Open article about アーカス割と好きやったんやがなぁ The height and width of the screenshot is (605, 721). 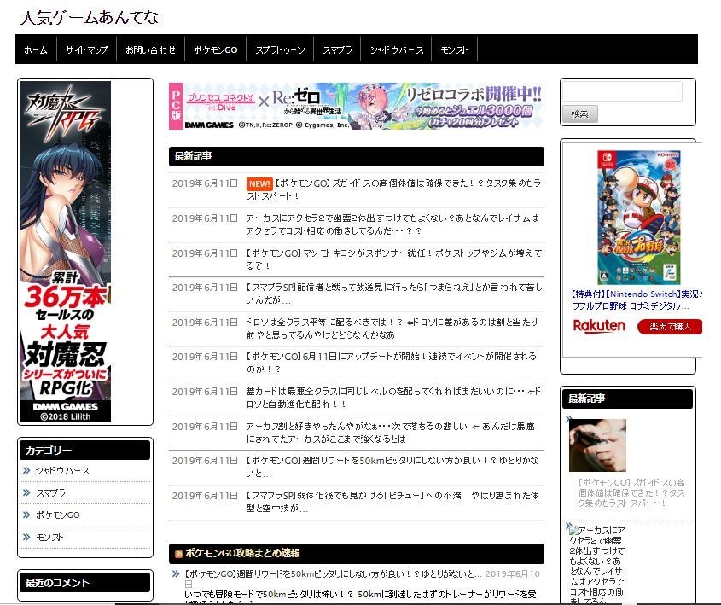point(391,433)
